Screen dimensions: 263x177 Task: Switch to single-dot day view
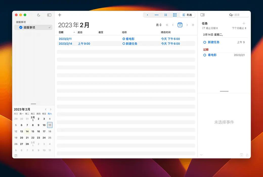tap(147, 15)
